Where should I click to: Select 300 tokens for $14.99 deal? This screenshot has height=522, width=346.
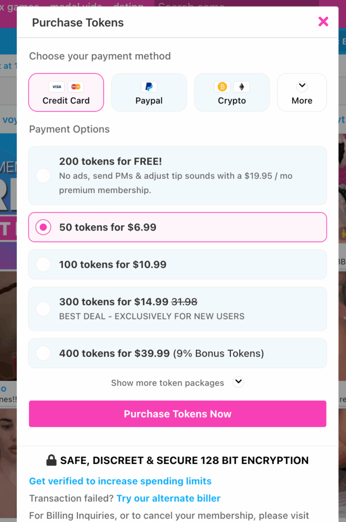(43, 308)
